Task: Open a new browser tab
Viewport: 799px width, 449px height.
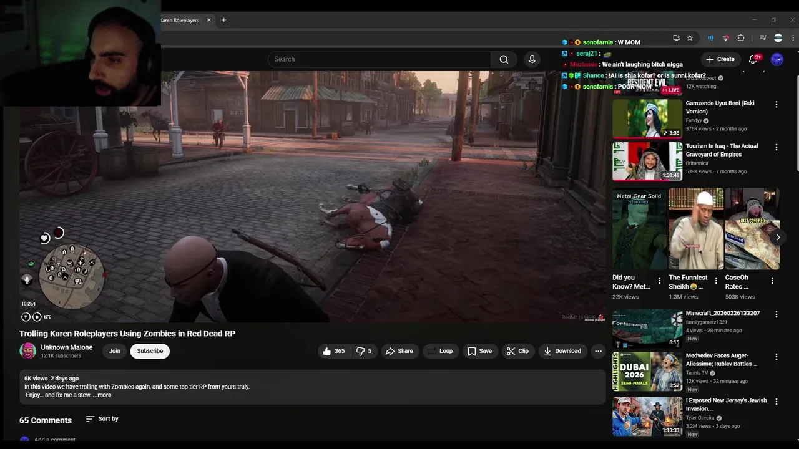Action: tap(224, 20)
